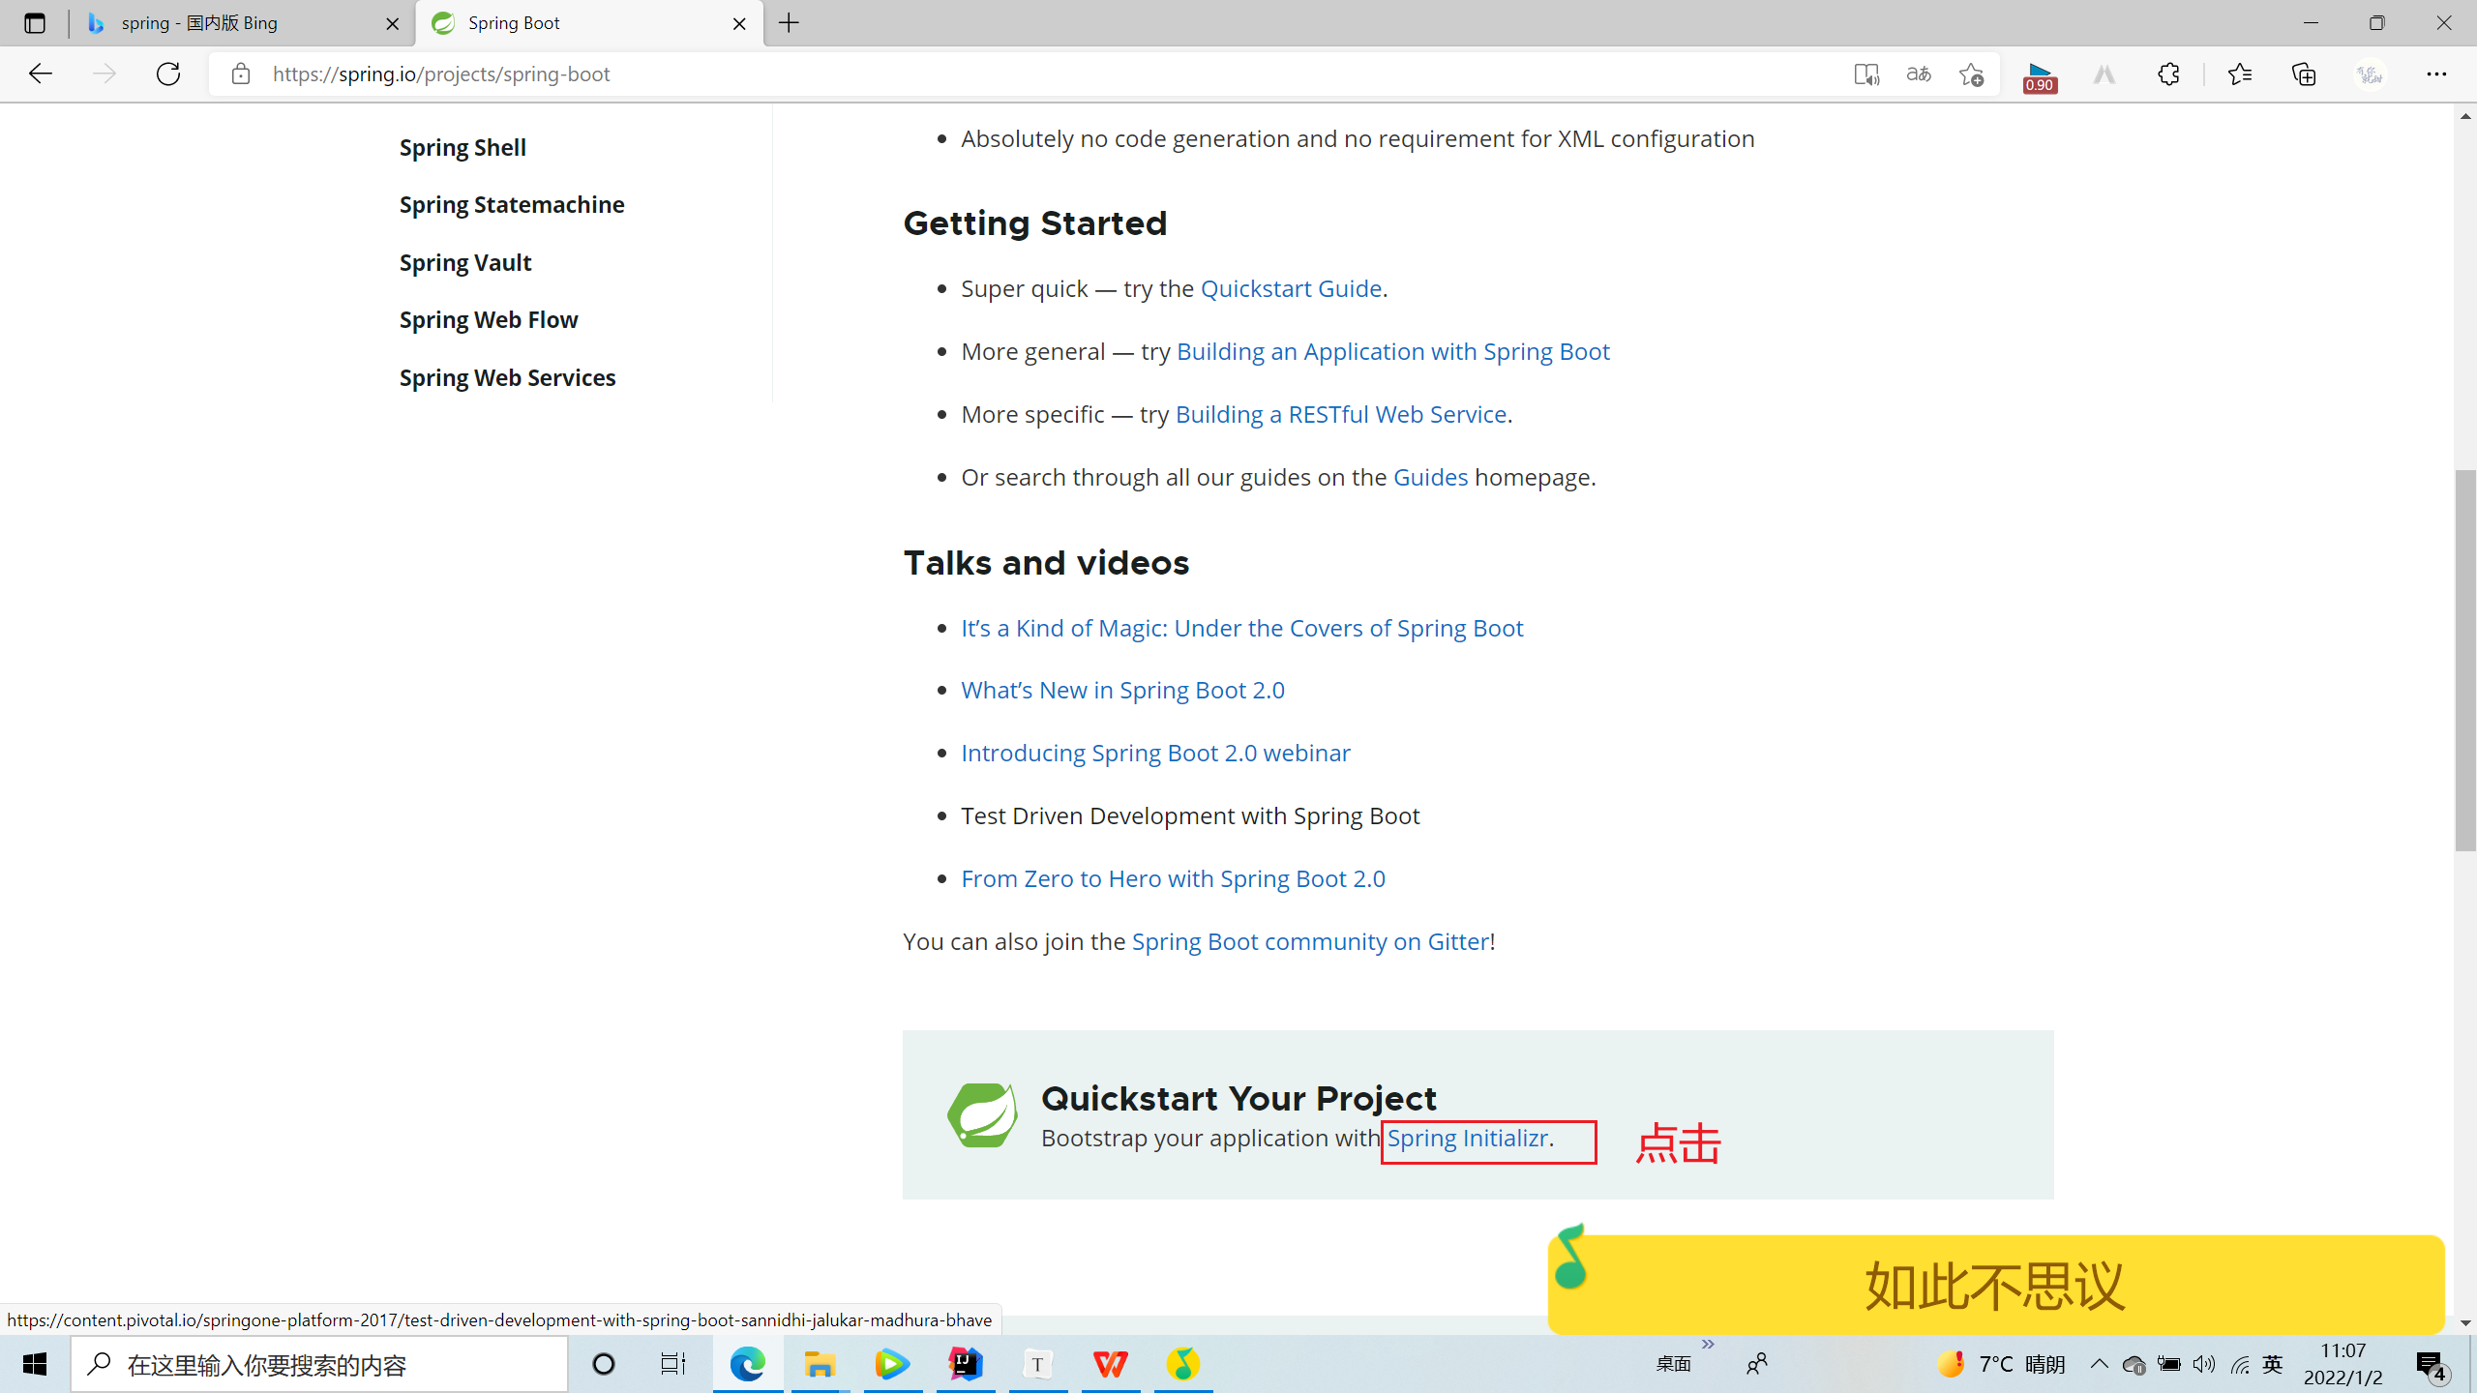
Task: Click the page vertical scrollbar thumb
Action: coord(2464,660)
